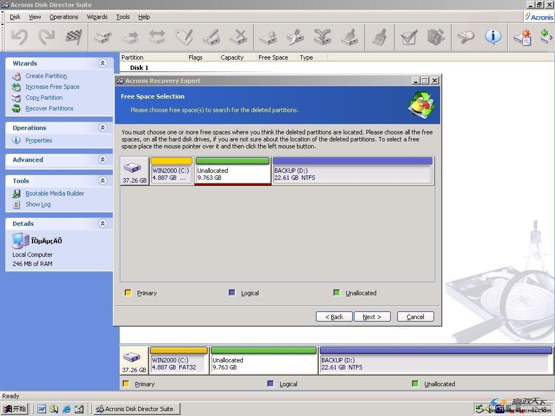Click green Unallocated swatch in dialog legend
The image size is (555, 416).
[x=337, y=292]
